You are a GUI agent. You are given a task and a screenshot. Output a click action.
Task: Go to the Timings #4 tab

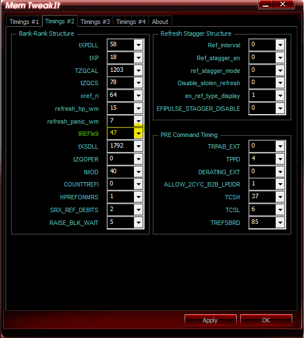[131, 22]
